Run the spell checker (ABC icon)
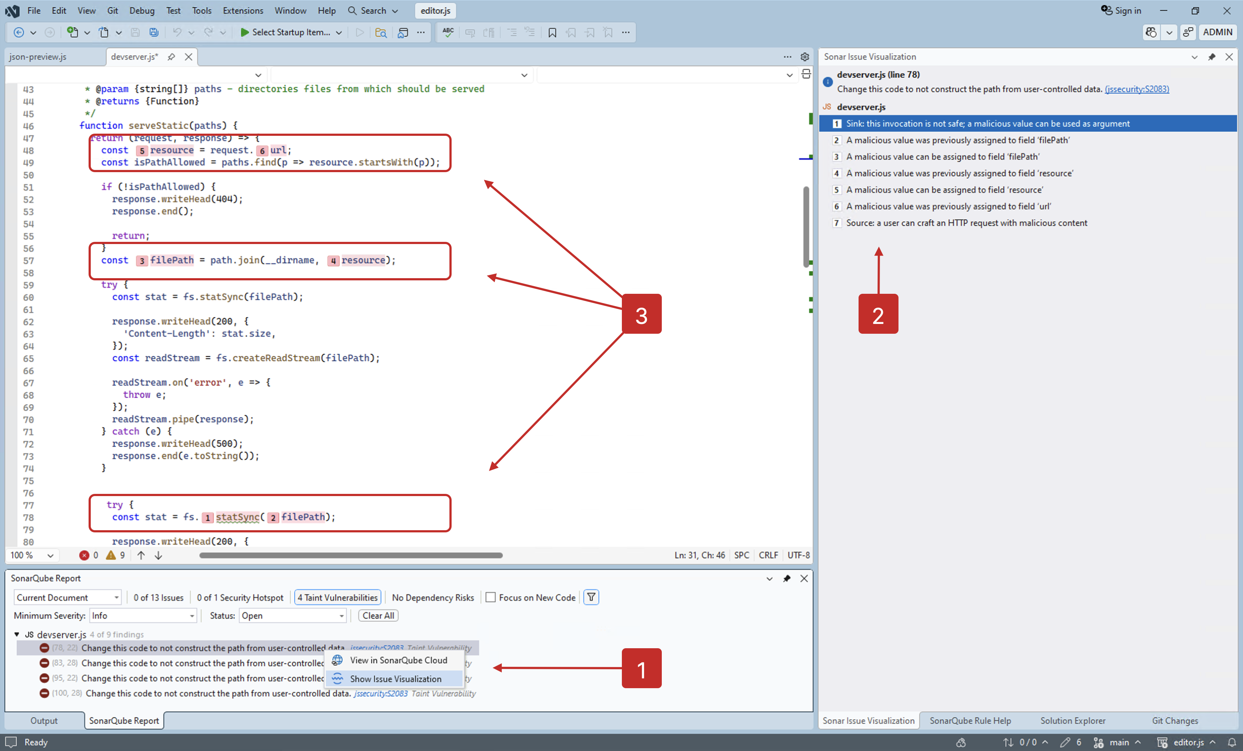The height and width of the screenshot is (751, 1243). [x=448, y=32]
